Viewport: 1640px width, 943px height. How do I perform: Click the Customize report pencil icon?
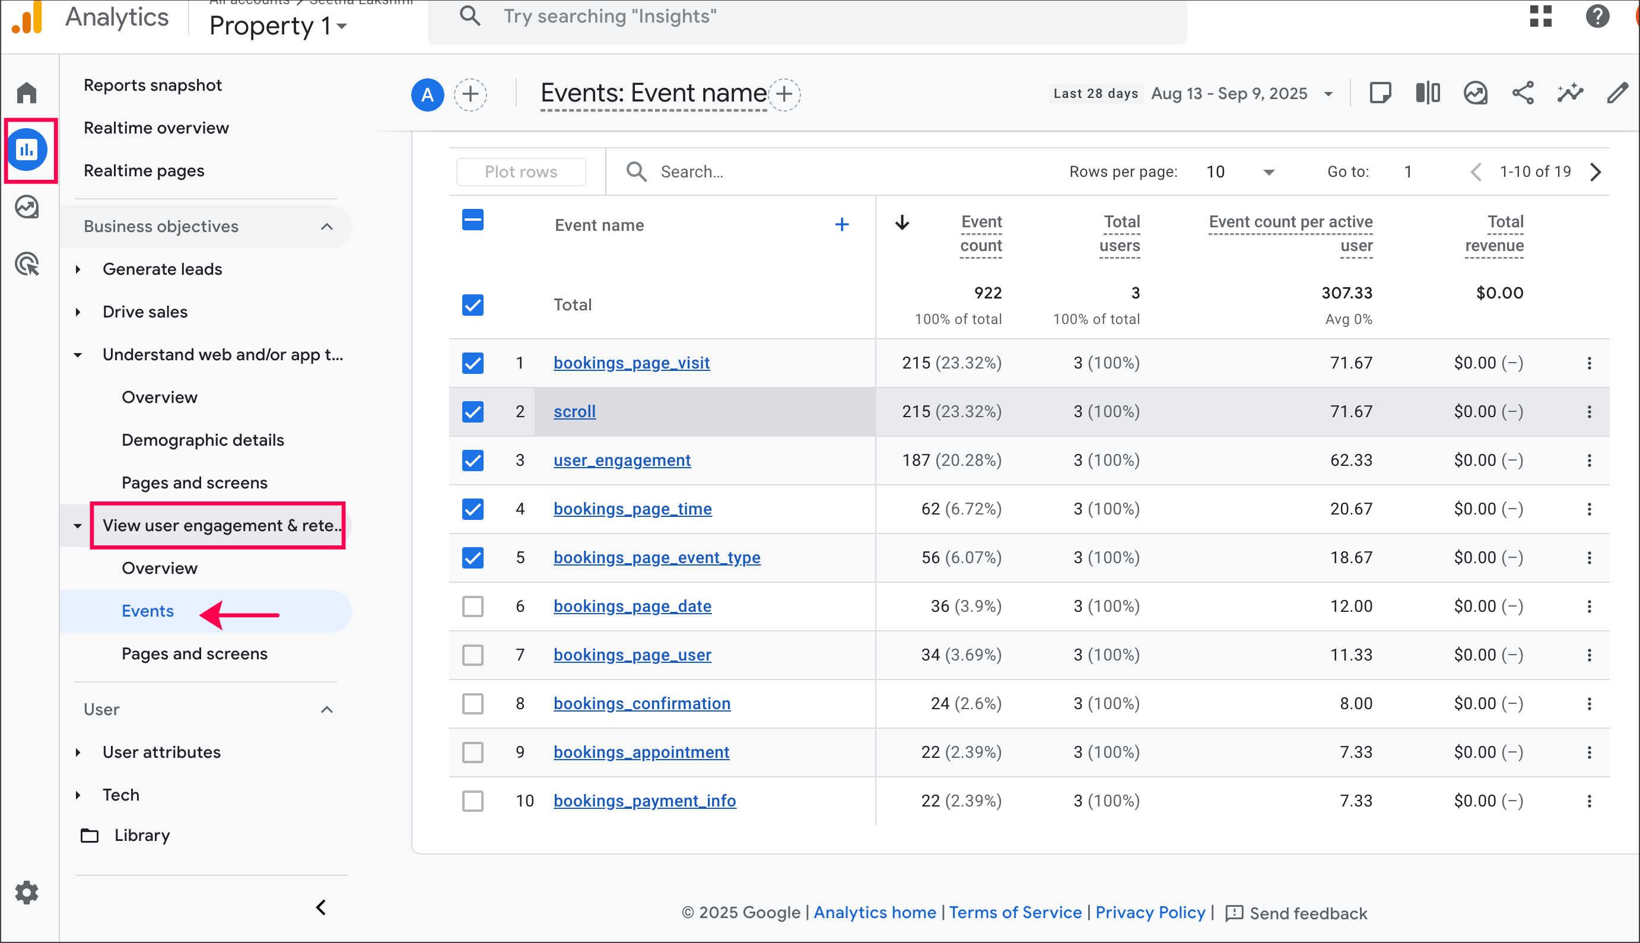(1617, 93)
